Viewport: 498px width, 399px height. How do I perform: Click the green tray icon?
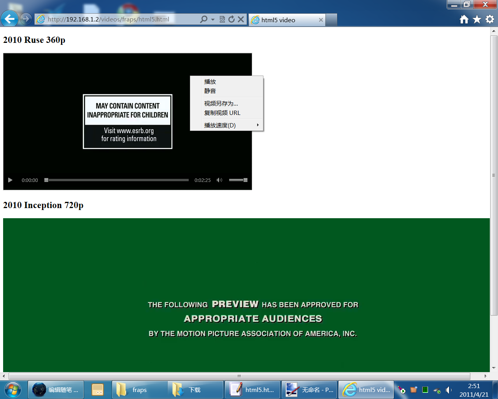tap(425, 390)
